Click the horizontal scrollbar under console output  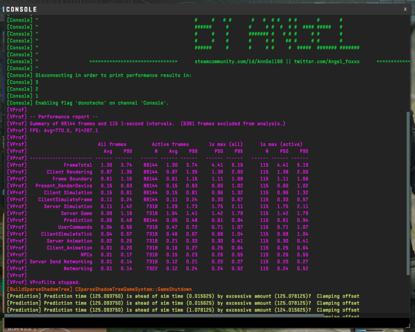click(x=165, y=316)
